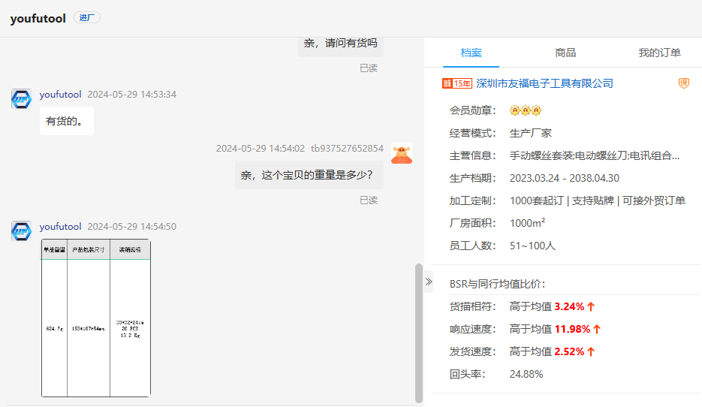Click the 亲，这个宝贝的重量是多少？ message bubble

(309, 175)
